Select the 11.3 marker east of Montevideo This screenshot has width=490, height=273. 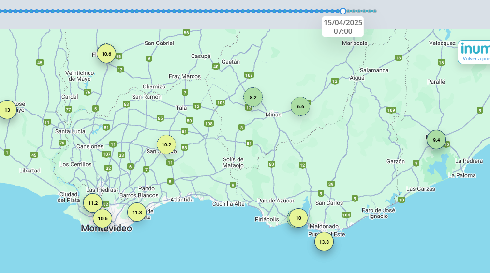(x=137, y=212)
